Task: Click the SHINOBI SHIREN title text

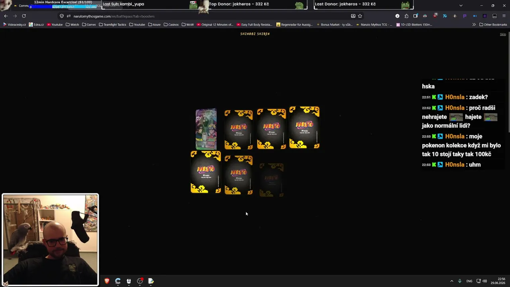Action: point(255,34)
